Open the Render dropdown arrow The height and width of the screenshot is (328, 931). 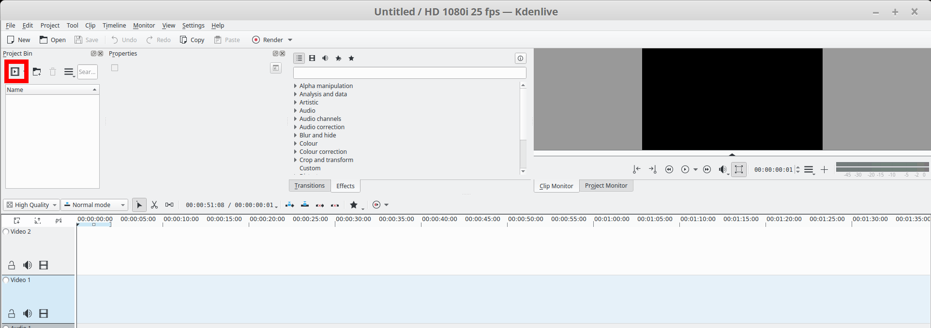click(290, 40)
